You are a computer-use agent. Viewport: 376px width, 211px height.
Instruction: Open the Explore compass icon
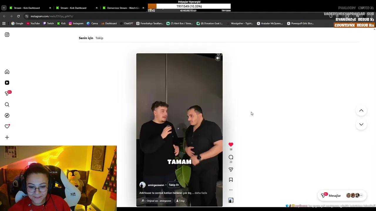click(7, 115)
